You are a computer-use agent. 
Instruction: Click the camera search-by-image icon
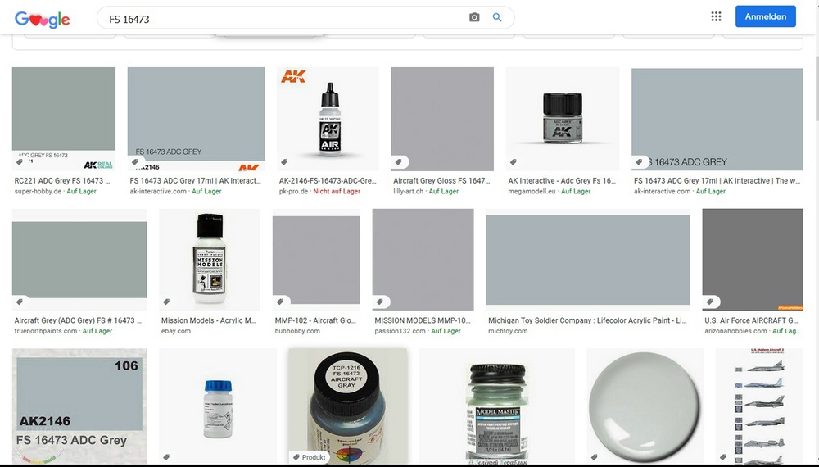click(x=473, y=17)
